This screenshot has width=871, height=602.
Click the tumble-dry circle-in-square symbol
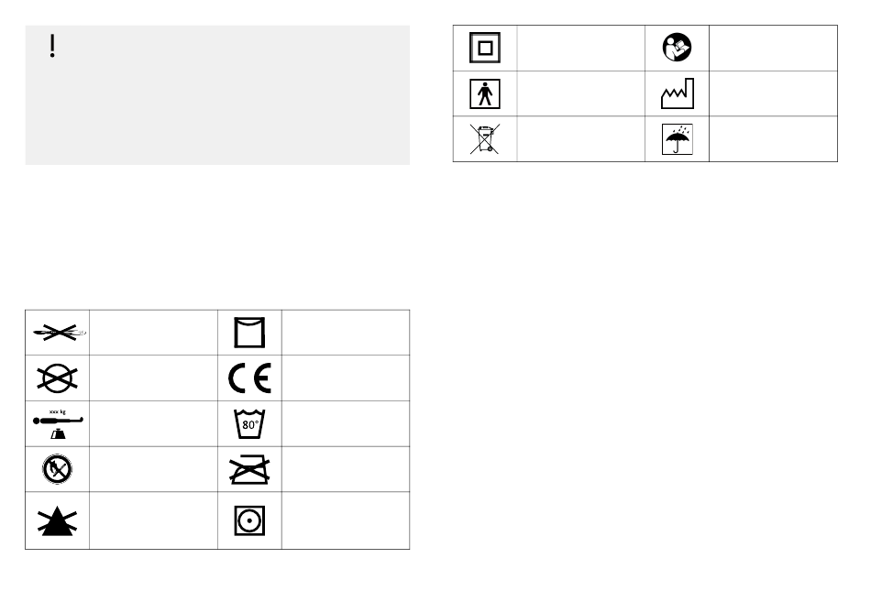click(x=249, y=521)
